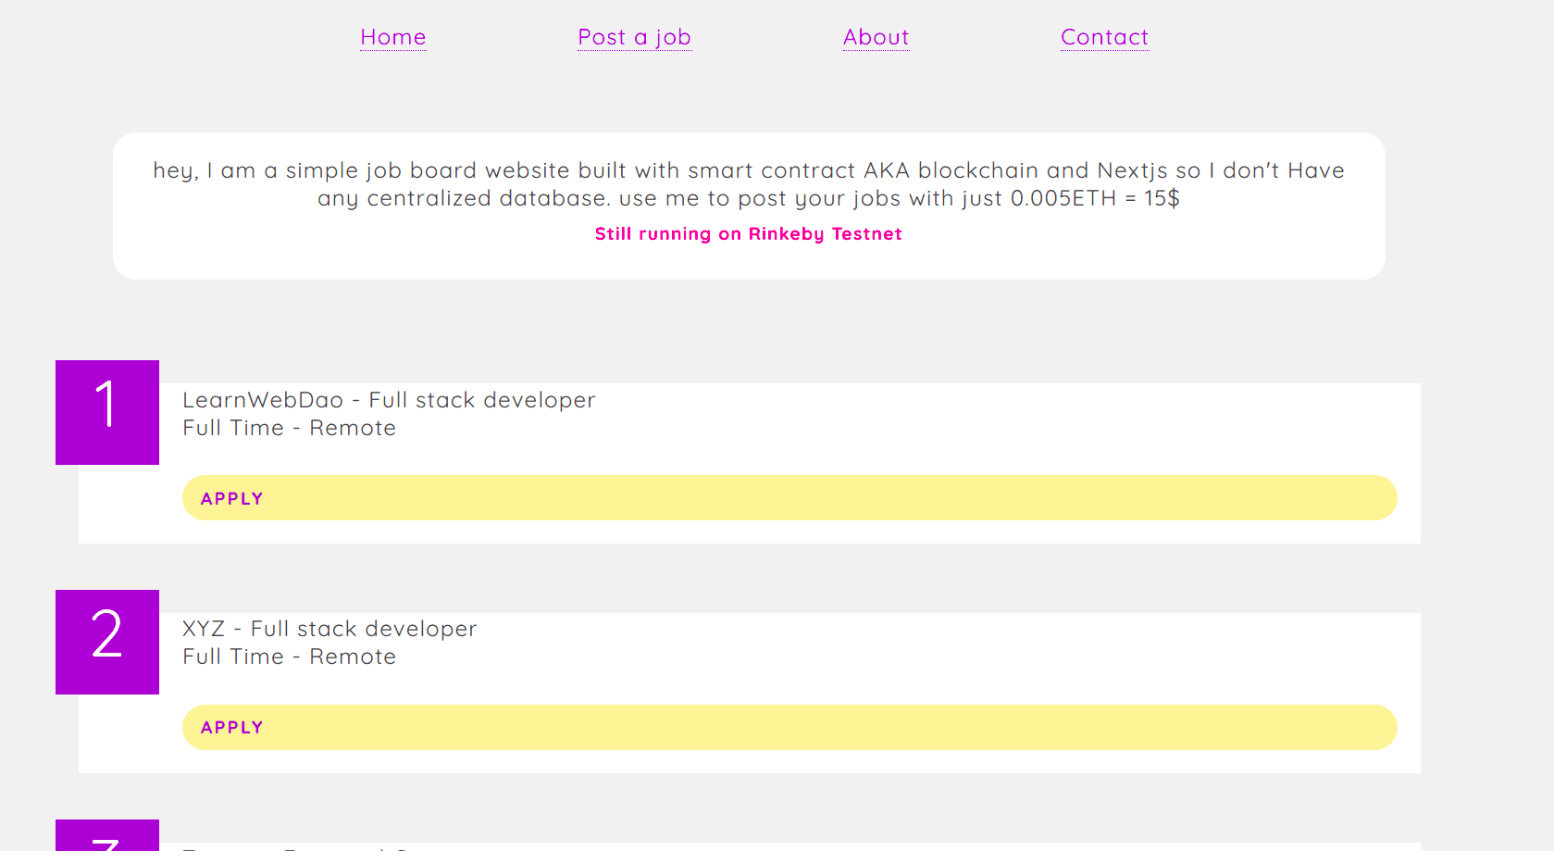Select the LearnWebDao Full stack developer title

pos(389,400)
